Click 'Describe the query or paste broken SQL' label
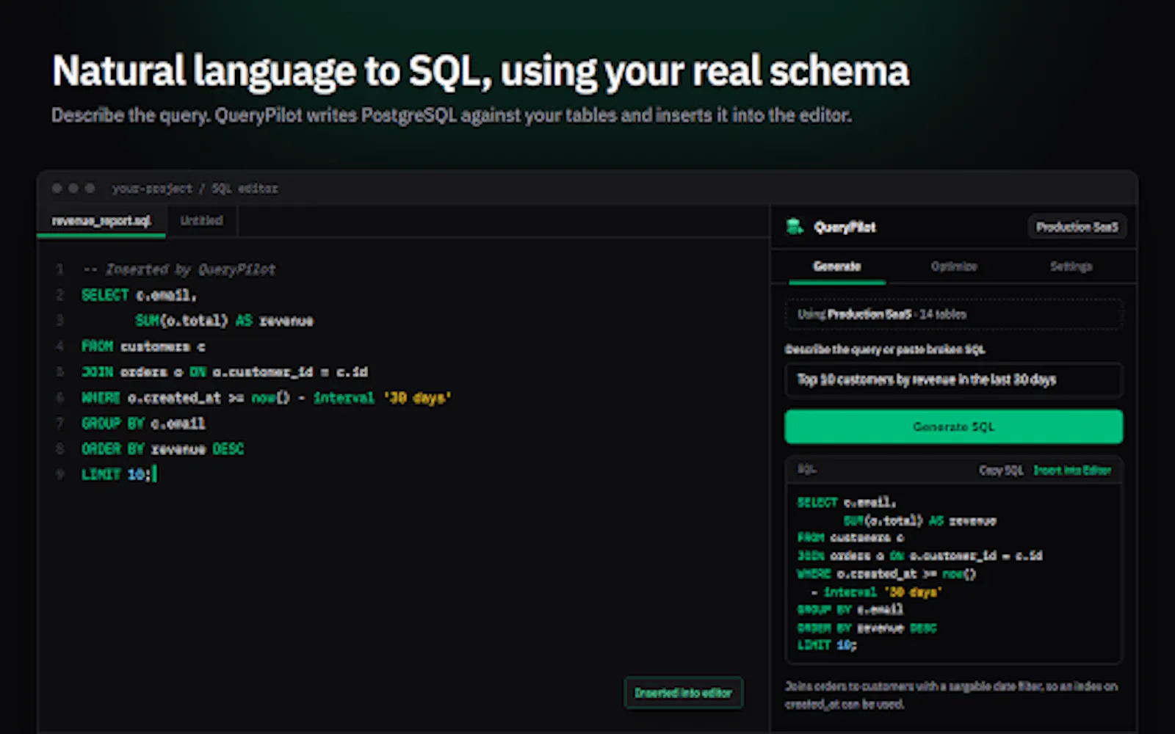Viewport: 1175px width, 734px height. click(885, 349)
